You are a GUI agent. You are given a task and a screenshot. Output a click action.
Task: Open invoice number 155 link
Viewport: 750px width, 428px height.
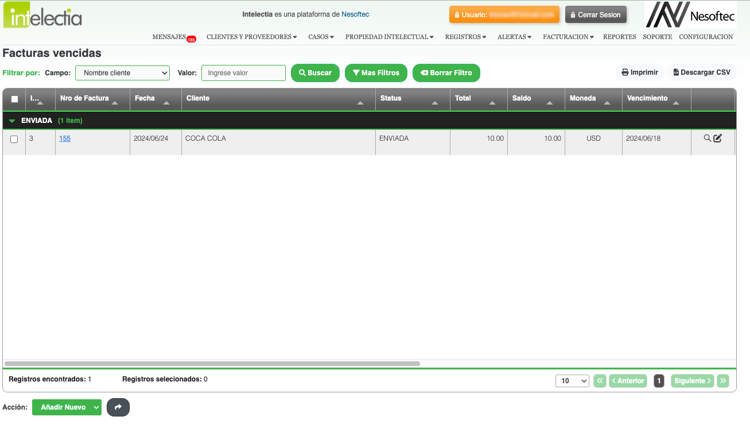[65, 138]
